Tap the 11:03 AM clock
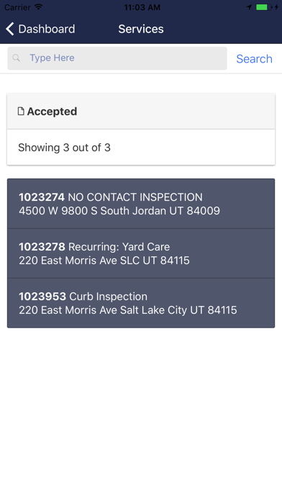The height and width of the screenshot is (501, 282). [x=142, y=7]
